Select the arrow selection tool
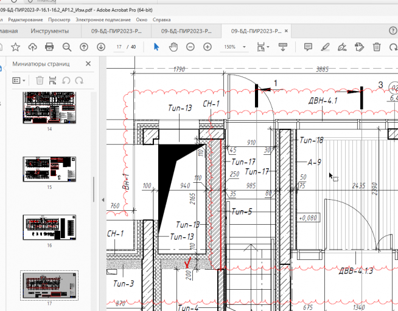The width and height of the screenshot is (398, 311). [156, 47]
